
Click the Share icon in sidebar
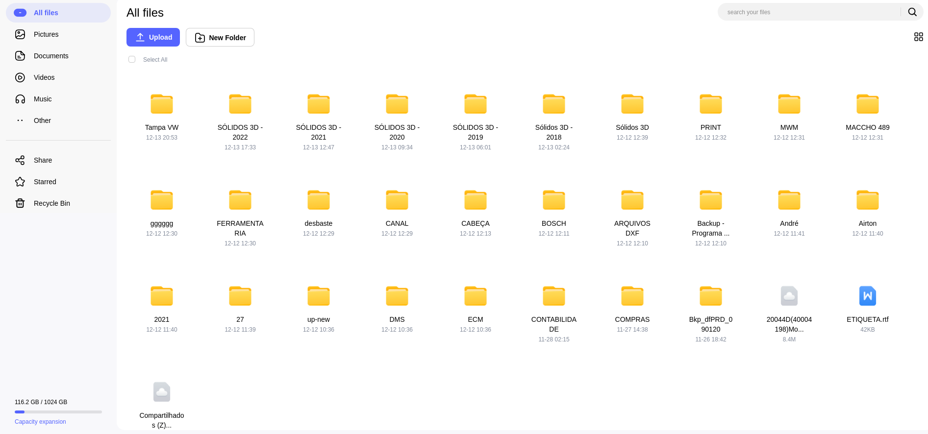(20, 160)
